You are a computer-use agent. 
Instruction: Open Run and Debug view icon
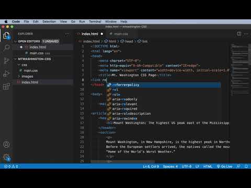(6, 74)
